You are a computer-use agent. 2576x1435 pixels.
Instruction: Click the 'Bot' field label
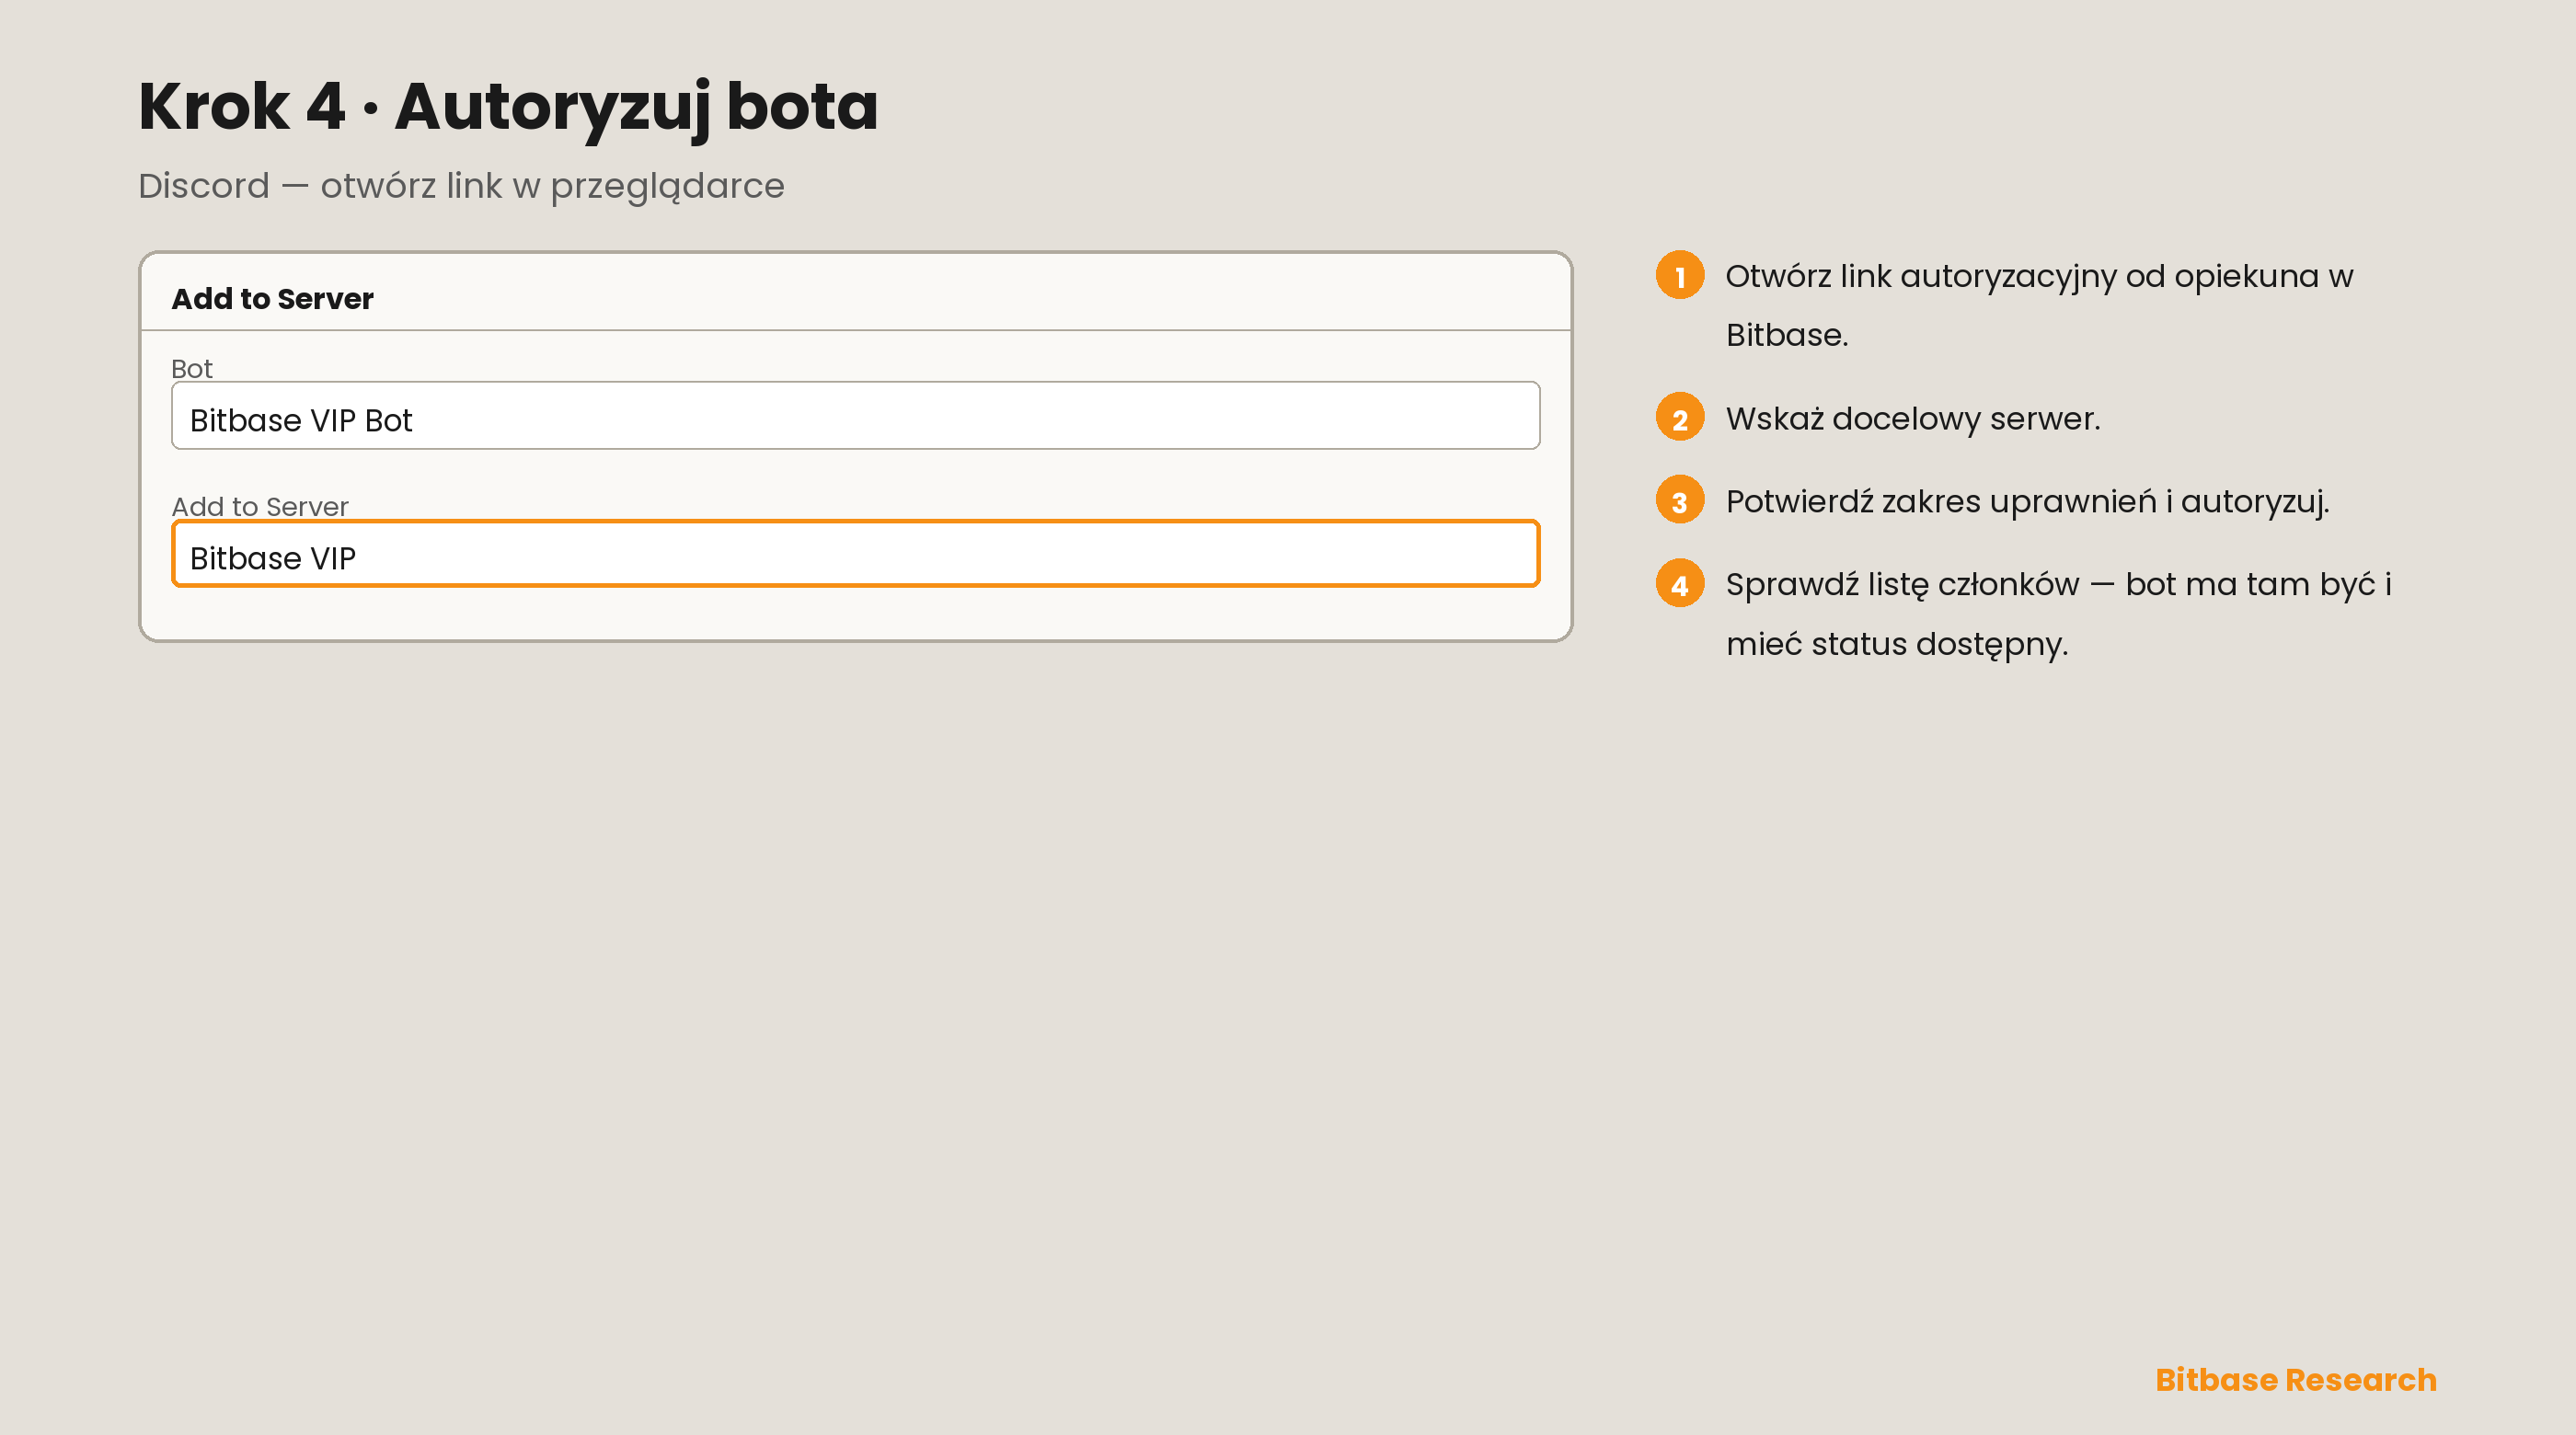(x=191, y=369)
